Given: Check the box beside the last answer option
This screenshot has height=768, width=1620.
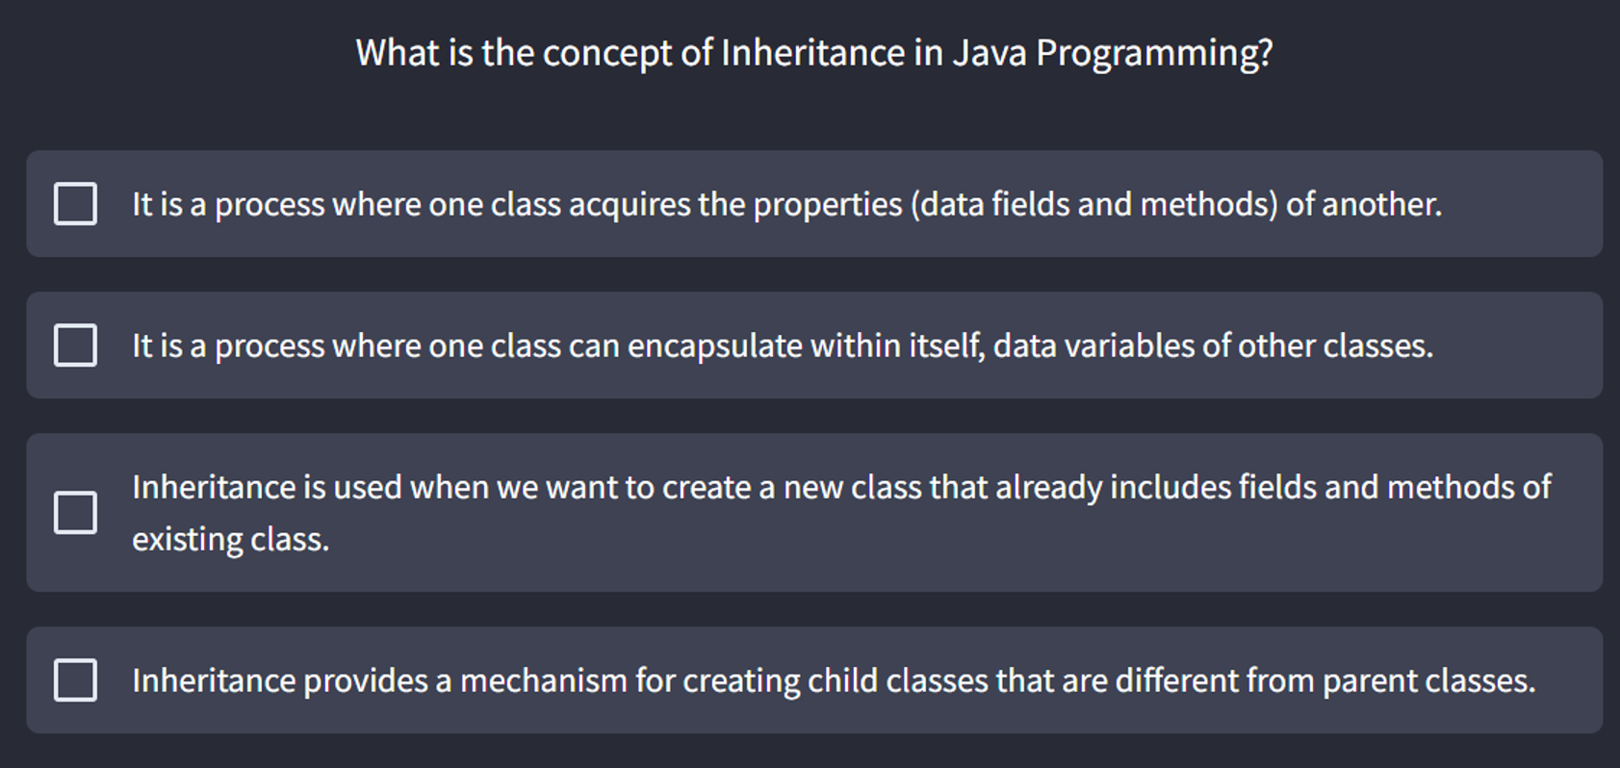Looking at the screenshot, I should coord(75,679).
